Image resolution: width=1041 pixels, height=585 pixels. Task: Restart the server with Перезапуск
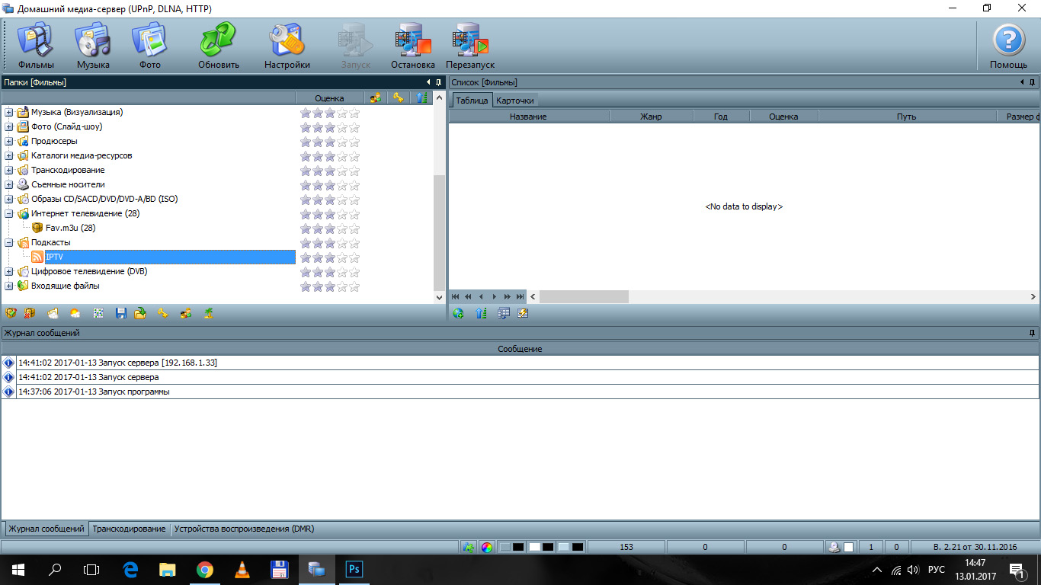(470, 46)
